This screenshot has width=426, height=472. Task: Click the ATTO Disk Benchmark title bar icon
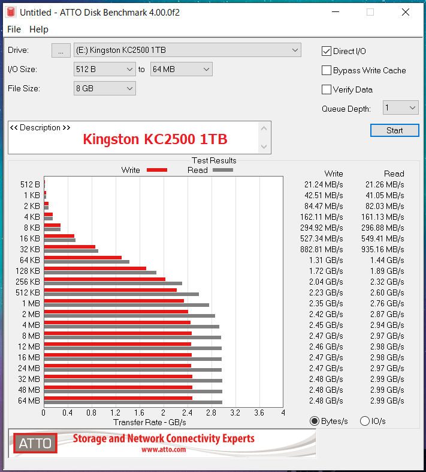11,12
